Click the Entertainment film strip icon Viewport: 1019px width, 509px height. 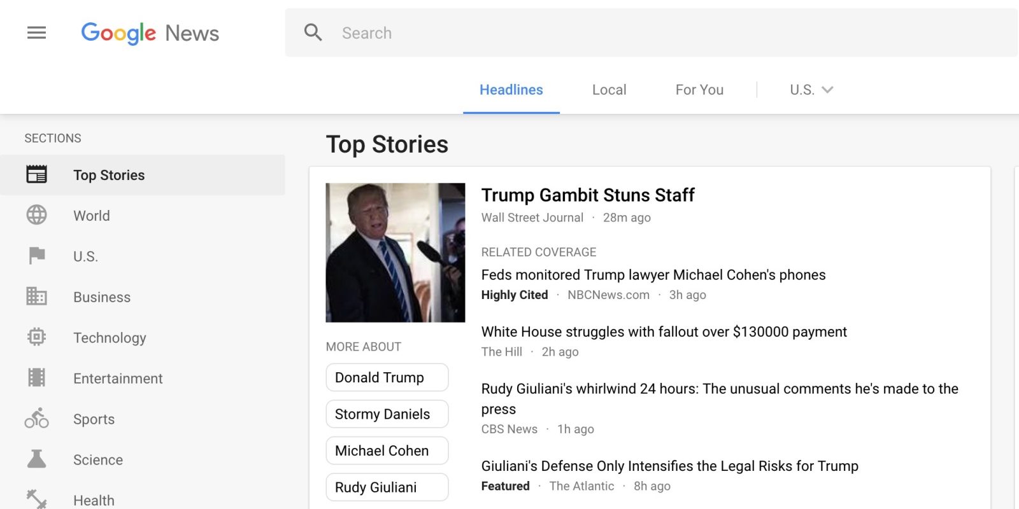click(x=36, y=378)
